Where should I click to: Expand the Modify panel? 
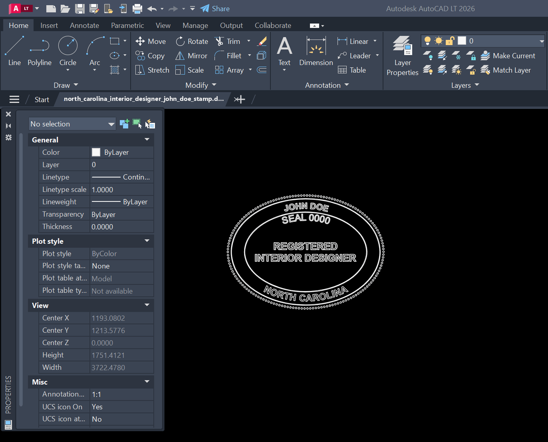[x=201, y=85]
